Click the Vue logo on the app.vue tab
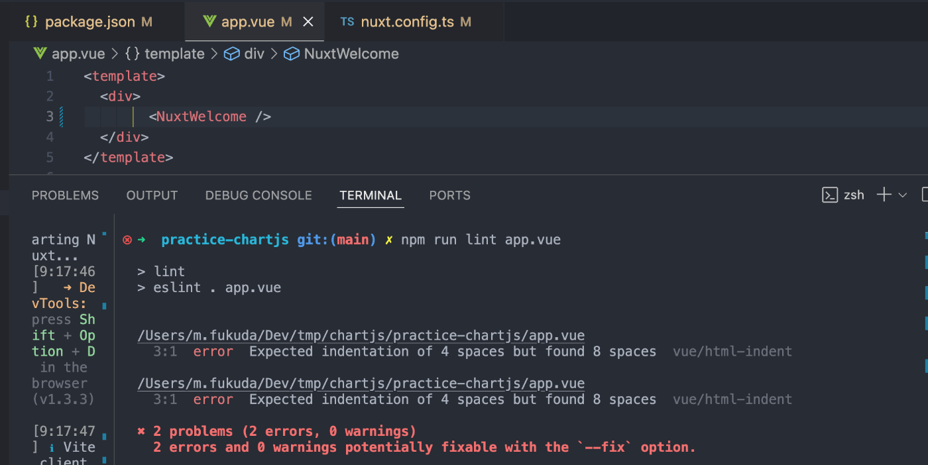The image size is (928, 465). [209, 22]
